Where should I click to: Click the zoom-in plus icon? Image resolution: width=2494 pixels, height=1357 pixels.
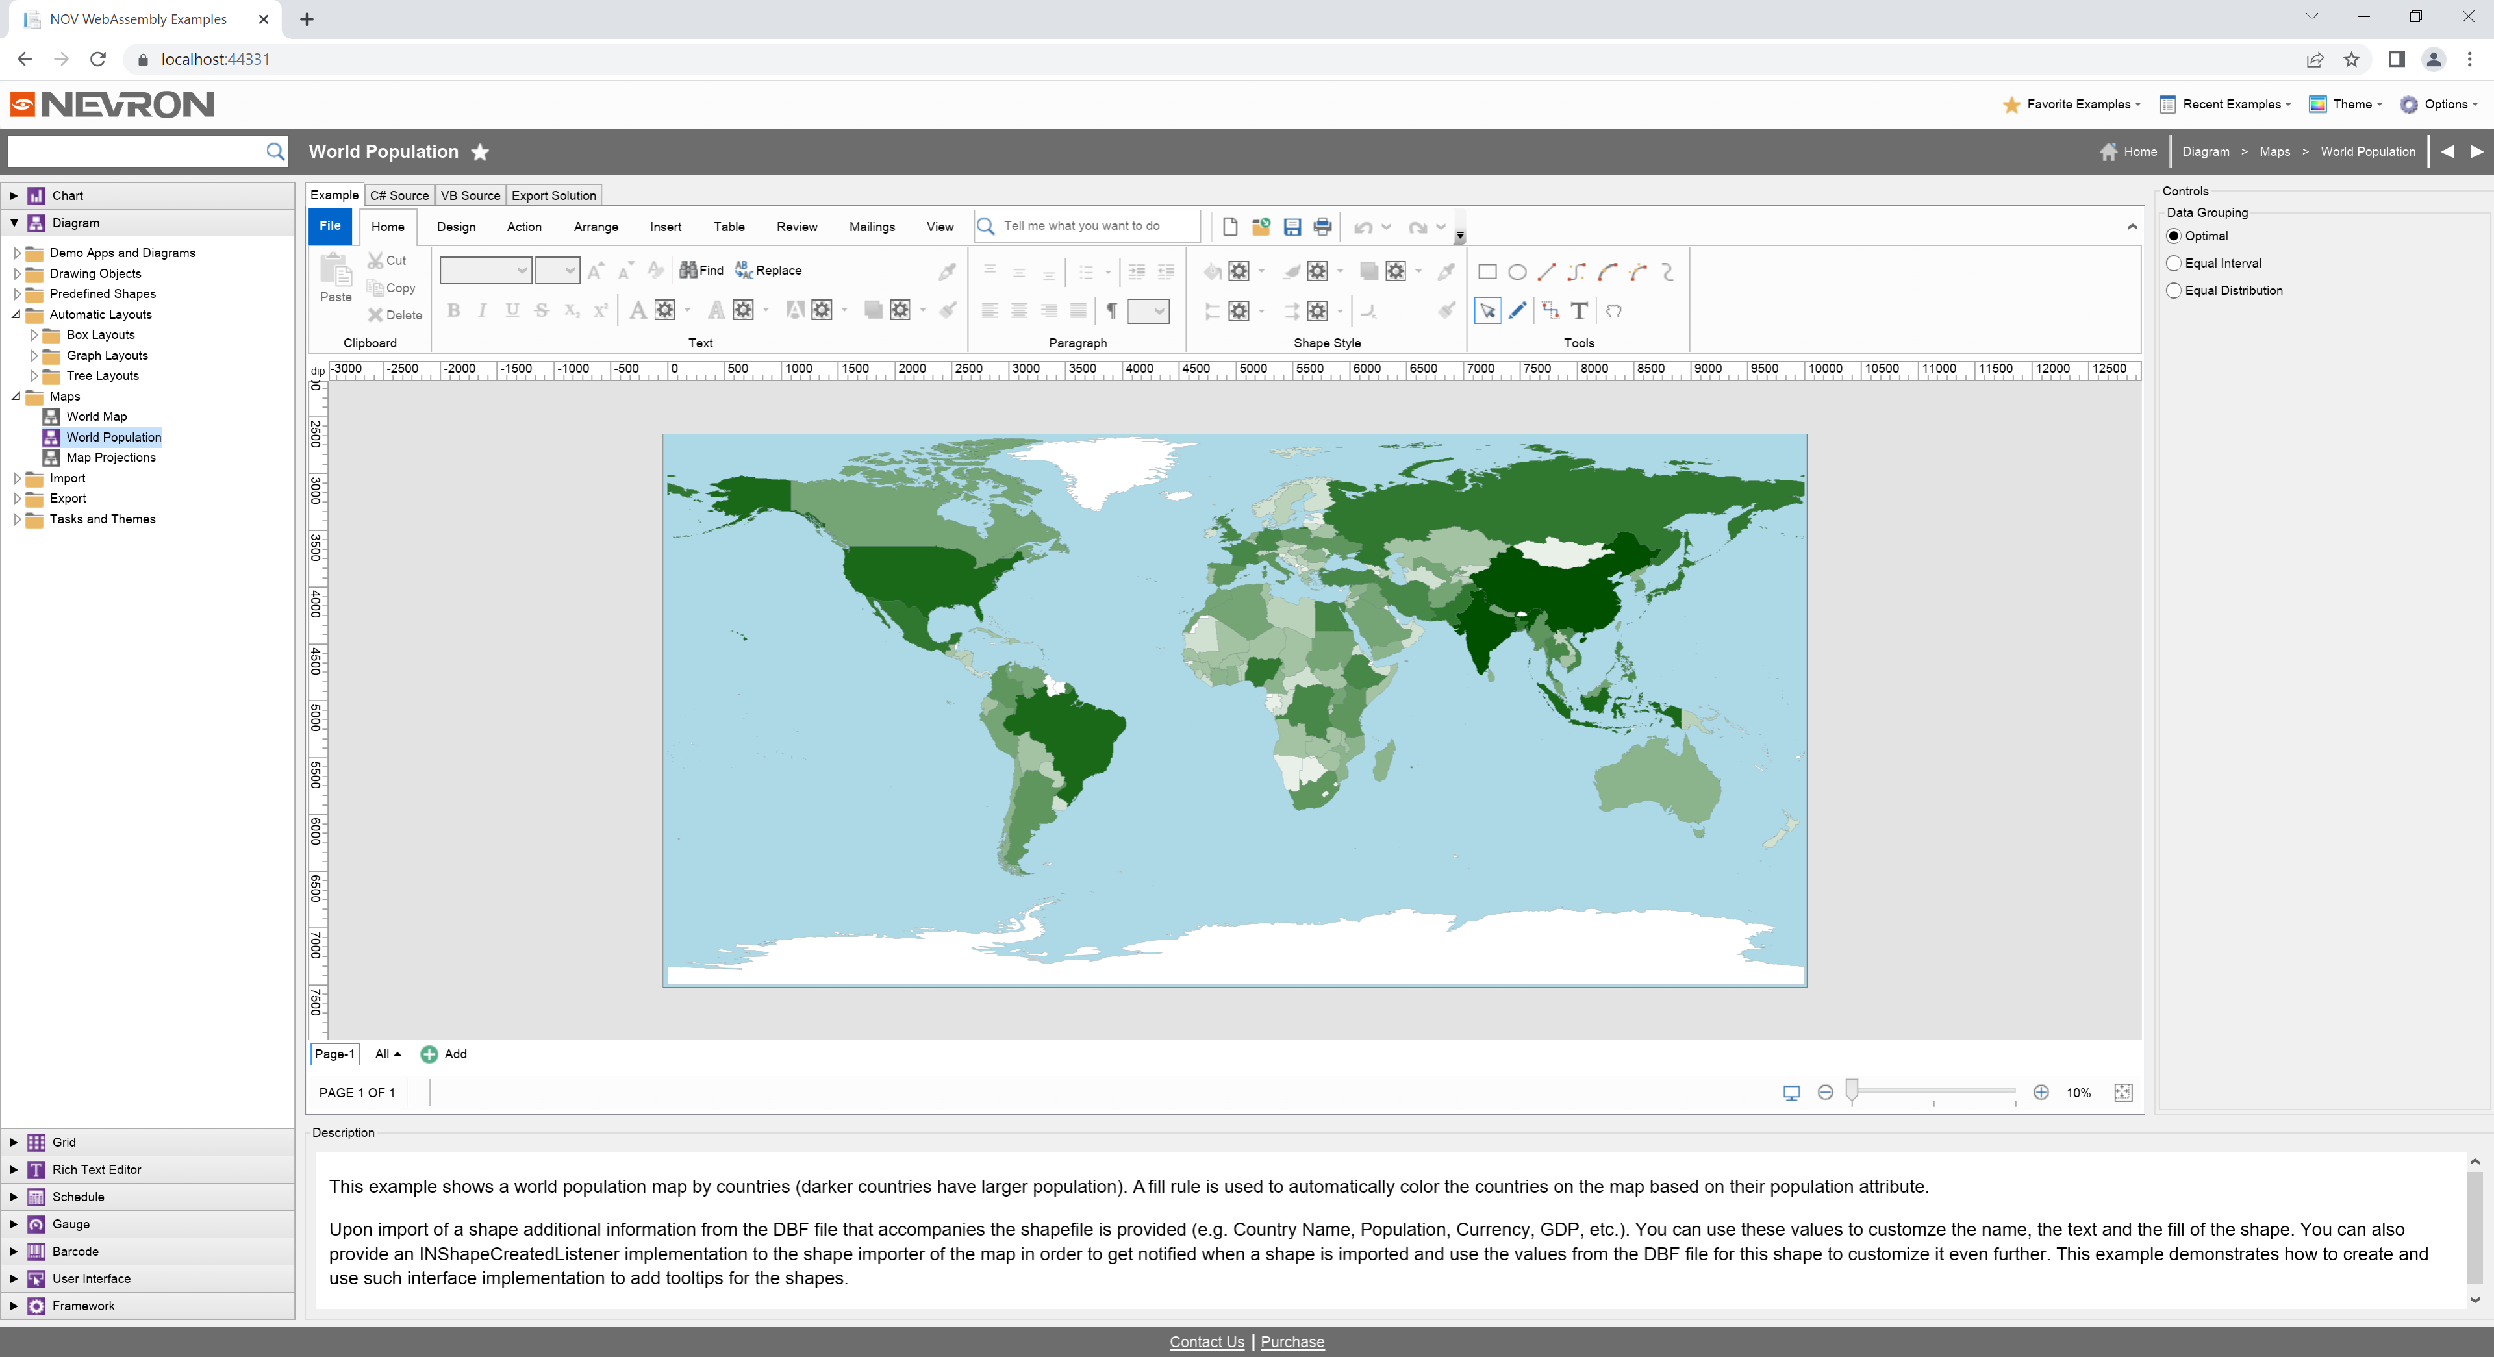pyautogui.click(x=2041, y=1092)
